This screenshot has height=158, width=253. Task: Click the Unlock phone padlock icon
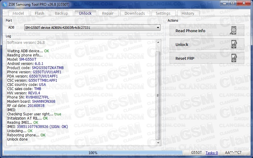(234, 44)
